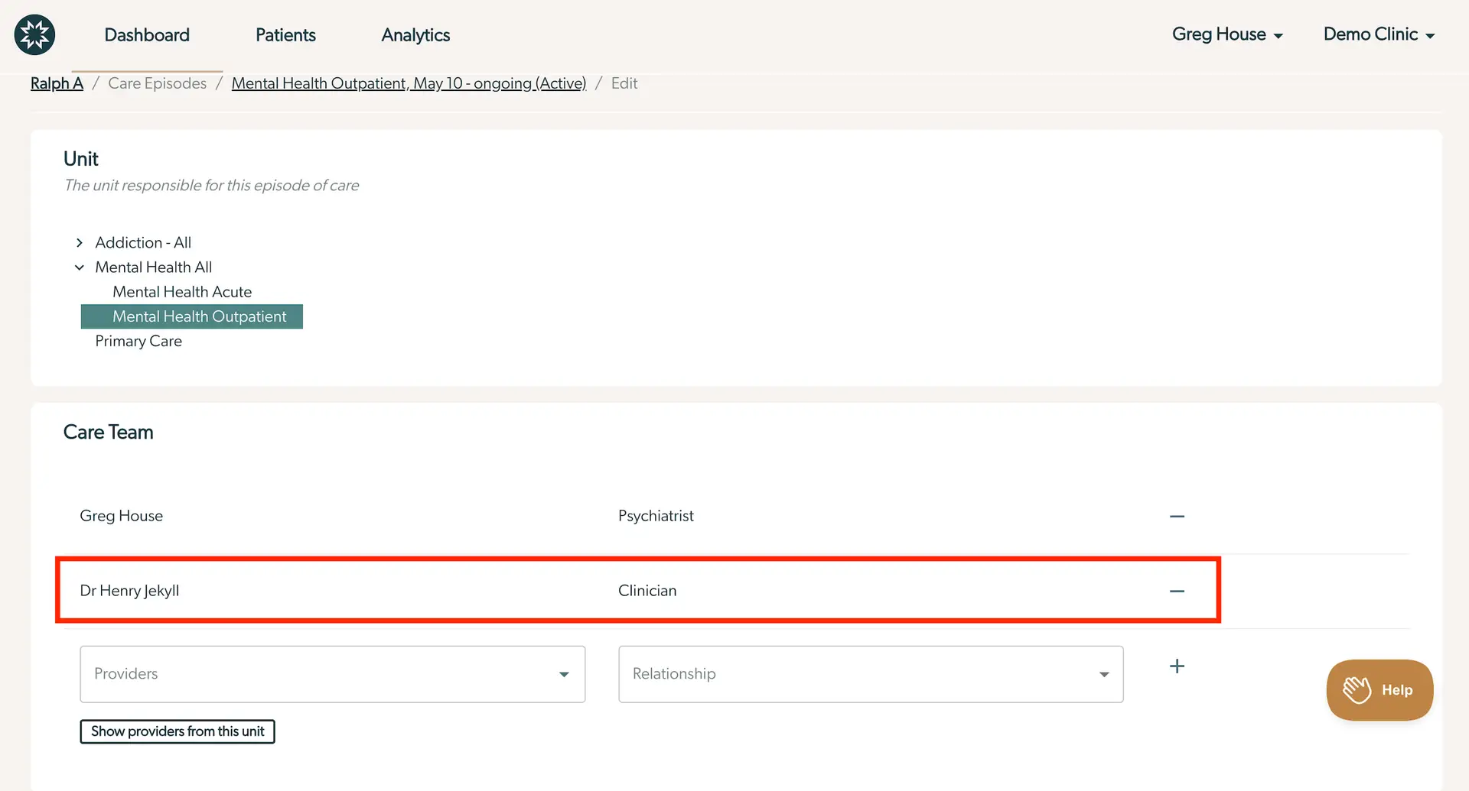Select the highlighted Mental Health Outpatient unit
The height and width of the screenshot is (791, 1469).
pos(199,316)
